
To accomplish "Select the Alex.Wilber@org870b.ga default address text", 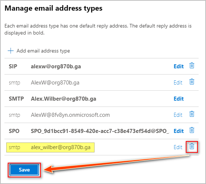I will [63, 99].
